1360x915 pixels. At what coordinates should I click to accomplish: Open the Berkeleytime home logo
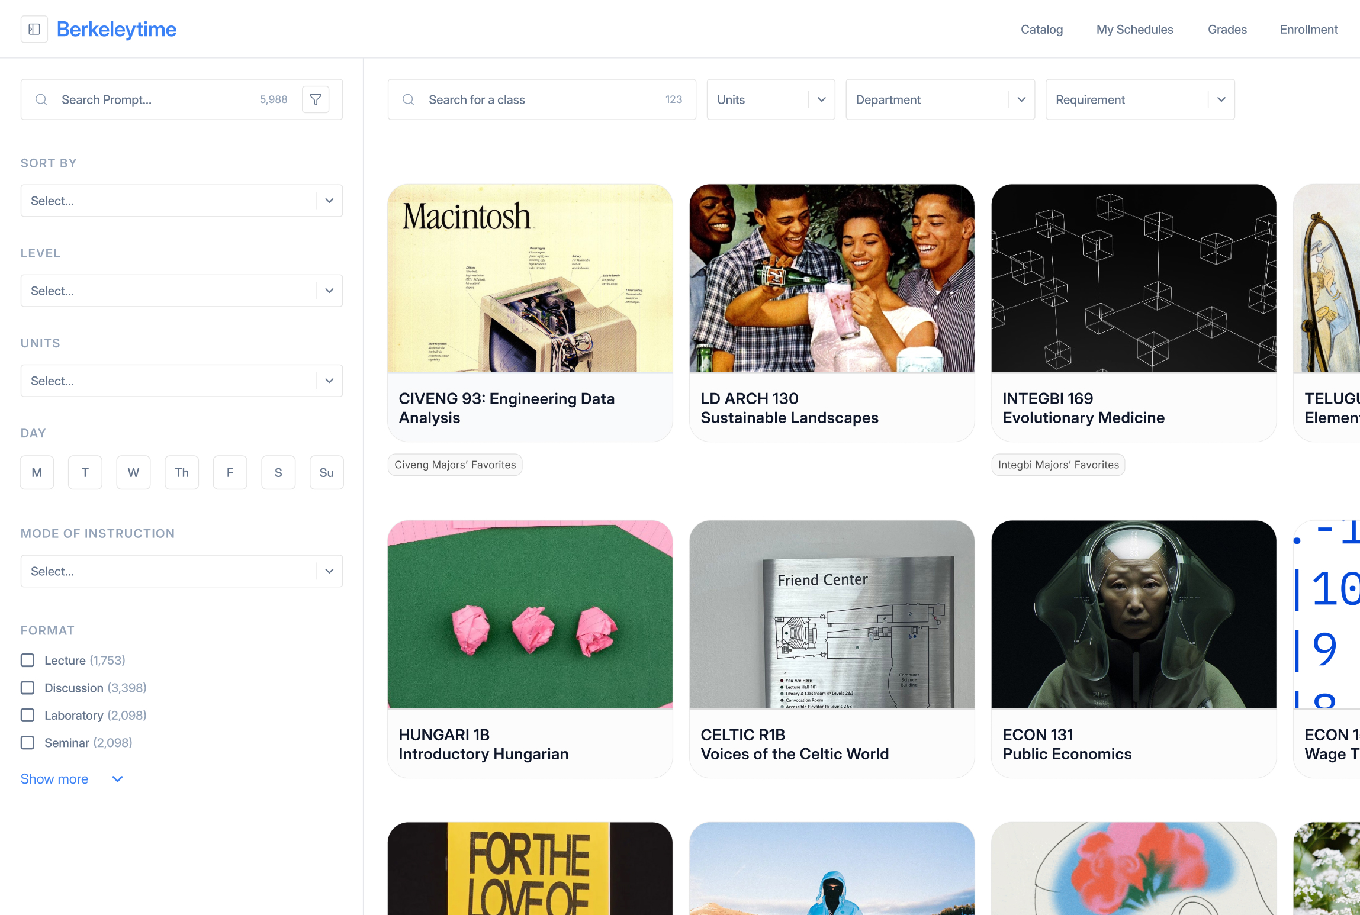click(117, 29)
